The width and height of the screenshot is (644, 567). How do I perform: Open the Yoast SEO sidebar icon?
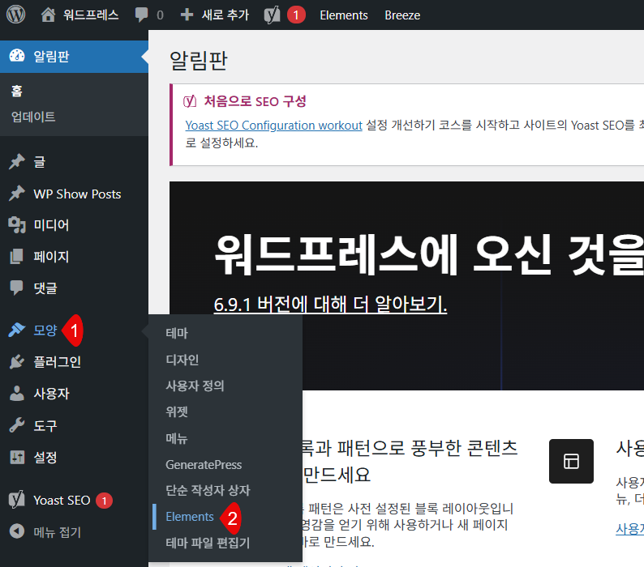tap(17, 500)
